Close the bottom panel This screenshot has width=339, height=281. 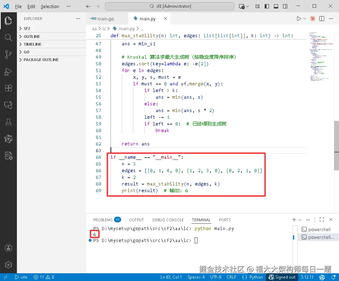pyautogui.click(x=331, y=220)
